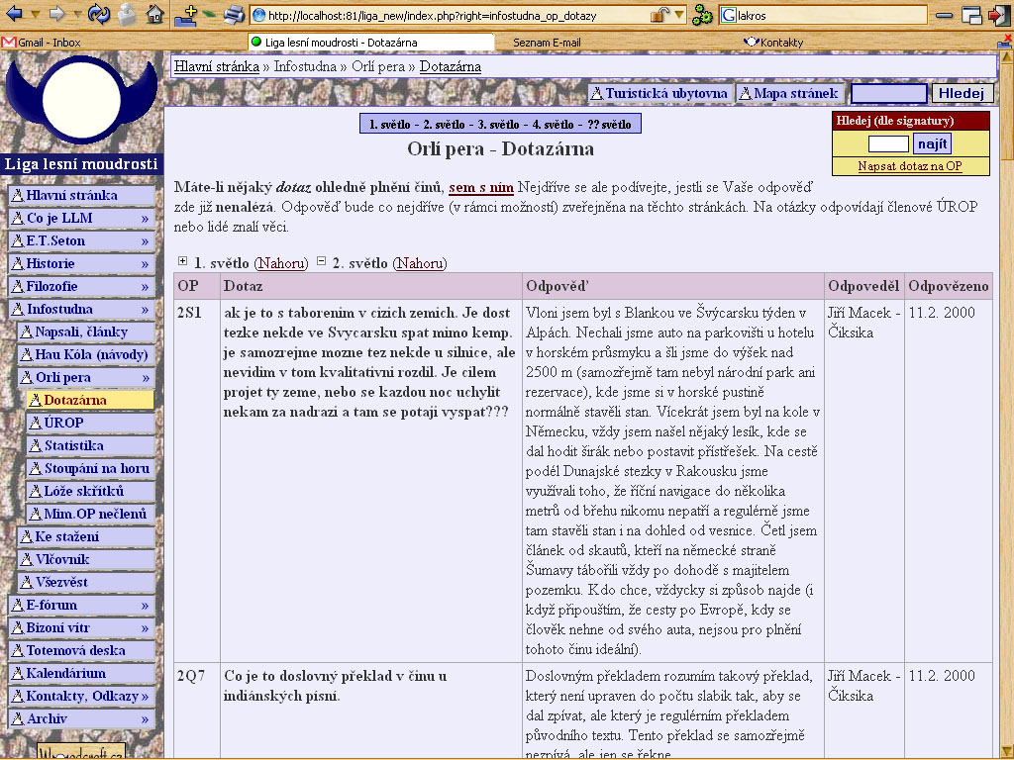The image size is (1014, 760).
Task: Go back with the blue Back arrow
Action: coord(14,14)
